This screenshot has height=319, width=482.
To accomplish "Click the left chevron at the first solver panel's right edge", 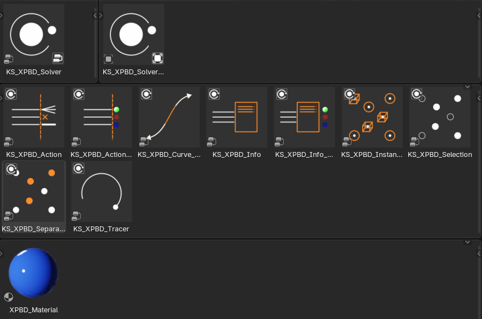I will [x=95, y=16].
